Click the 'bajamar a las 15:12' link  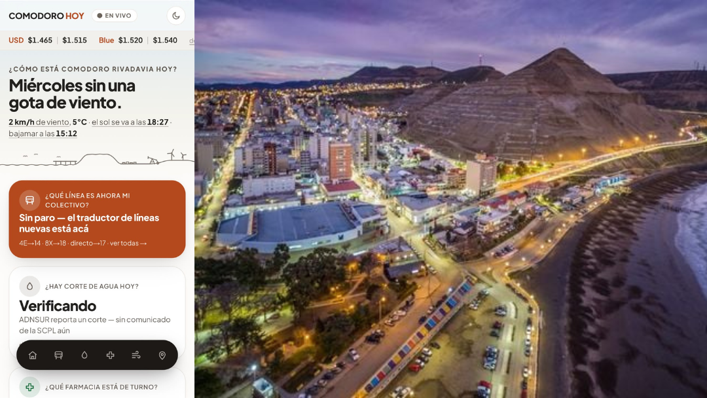[43, 134]
